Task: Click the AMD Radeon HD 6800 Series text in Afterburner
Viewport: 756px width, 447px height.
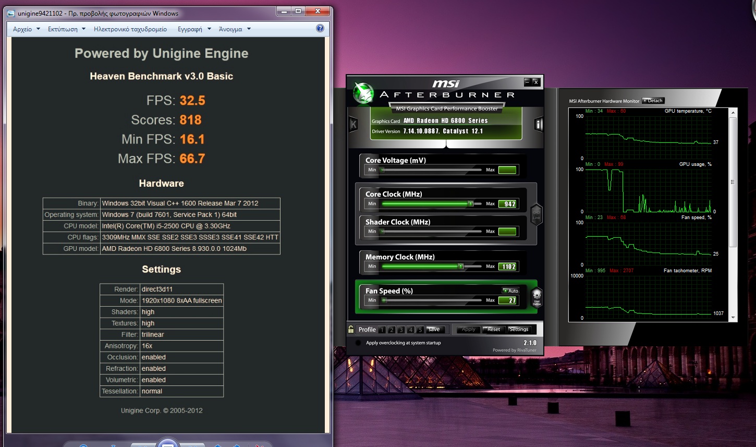Action: (x=445, y=120)
